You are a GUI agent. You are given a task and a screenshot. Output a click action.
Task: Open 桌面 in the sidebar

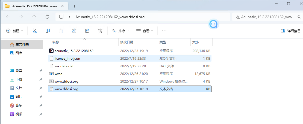tap(19, 71)
